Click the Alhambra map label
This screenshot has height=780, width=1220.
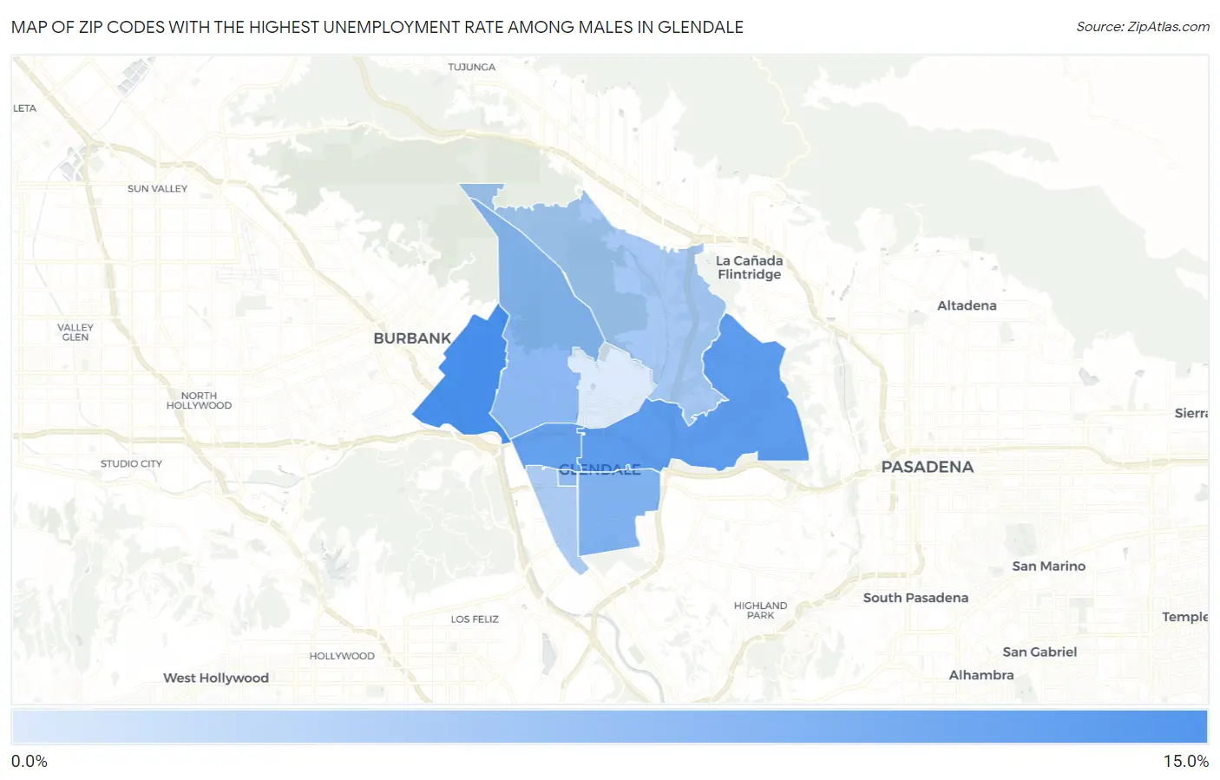[981, 675]
